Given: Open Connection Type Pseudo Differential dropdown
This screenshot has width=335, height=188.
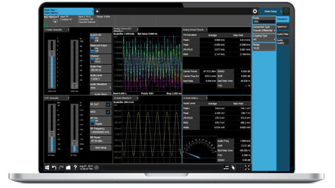Looking at the screenshot, I should click(264, 30).
